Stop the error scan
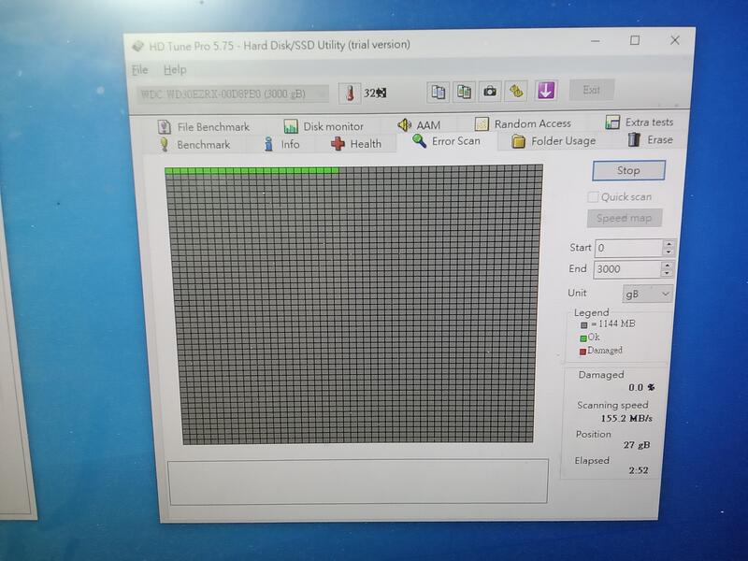The image size is (748, 561). [628, 171]
